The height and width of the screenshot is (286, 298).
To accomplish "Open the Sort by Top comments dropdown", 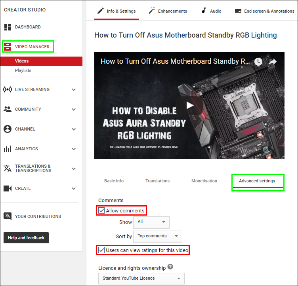I will pos(158,237).
